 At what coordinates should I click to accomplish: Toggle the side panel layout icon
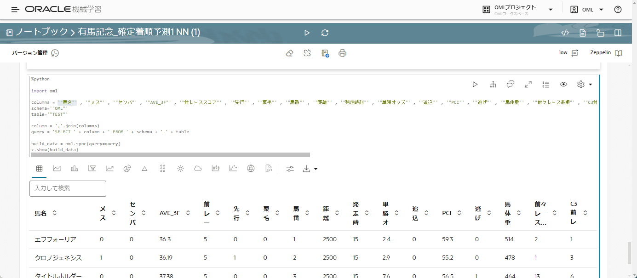[x=618, y=33]
